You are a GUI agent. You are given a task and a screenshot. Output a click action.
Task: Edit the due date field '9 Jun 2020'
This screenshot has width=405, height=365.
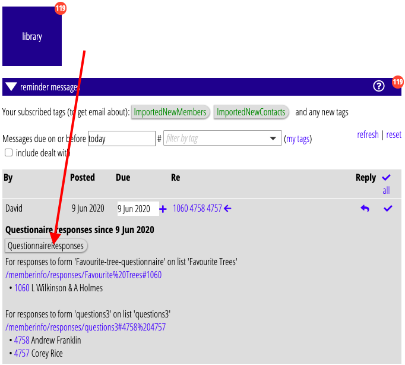click(138, 209)
